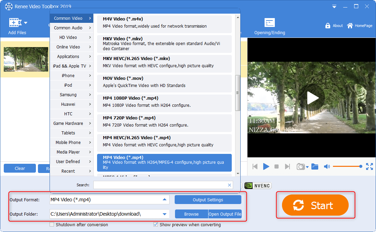Choose MP4 1080P Video format
Viewport: 376px width, 232px height.
164,103
